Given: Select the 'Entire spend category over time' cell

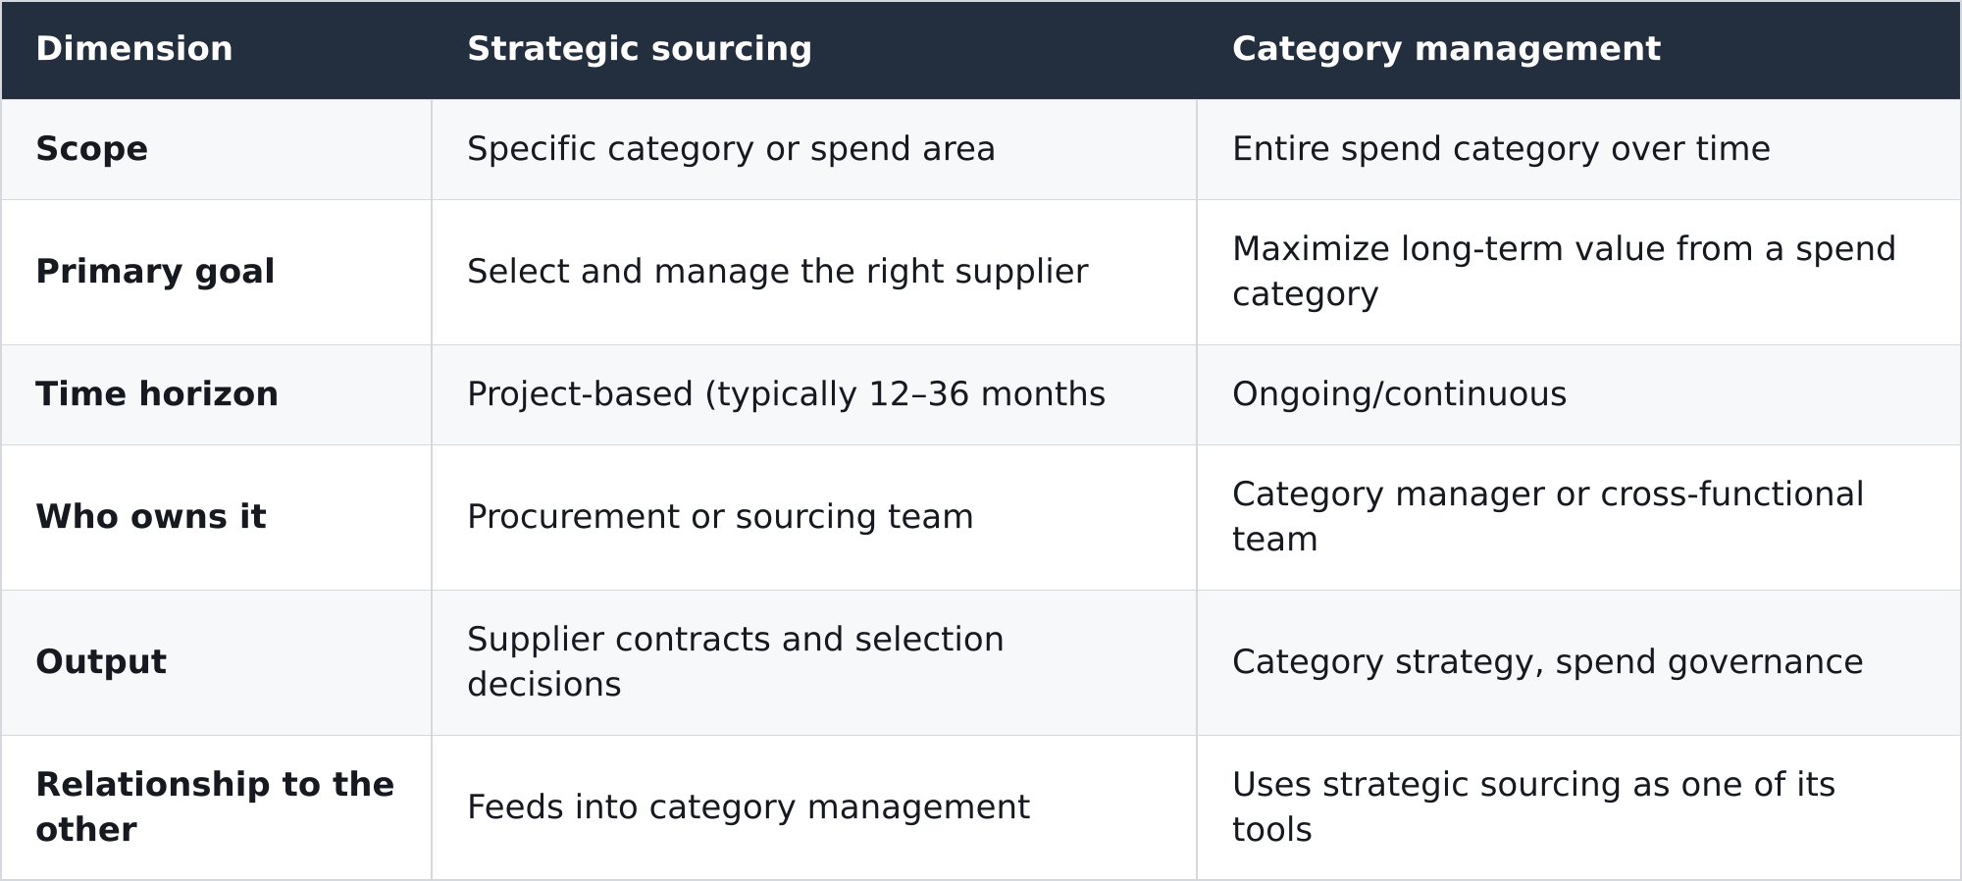Looking at the screenshot, I should click(x=1578, y=149).
